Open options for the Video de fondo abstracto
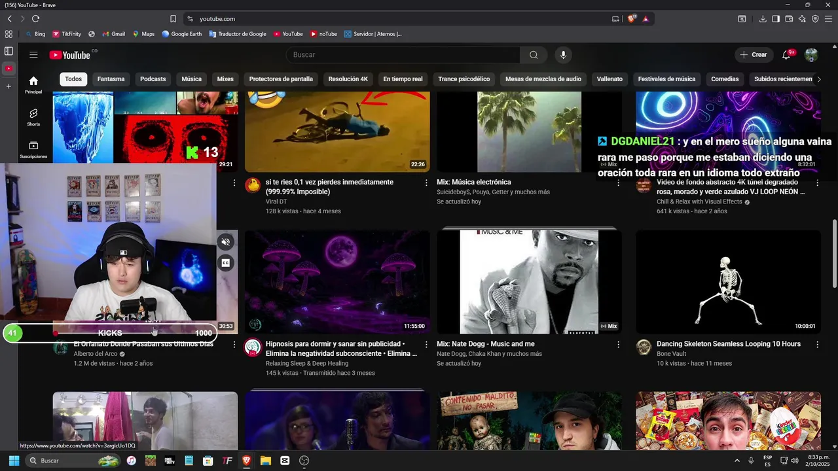838x471 pixels. pos(817,183)
